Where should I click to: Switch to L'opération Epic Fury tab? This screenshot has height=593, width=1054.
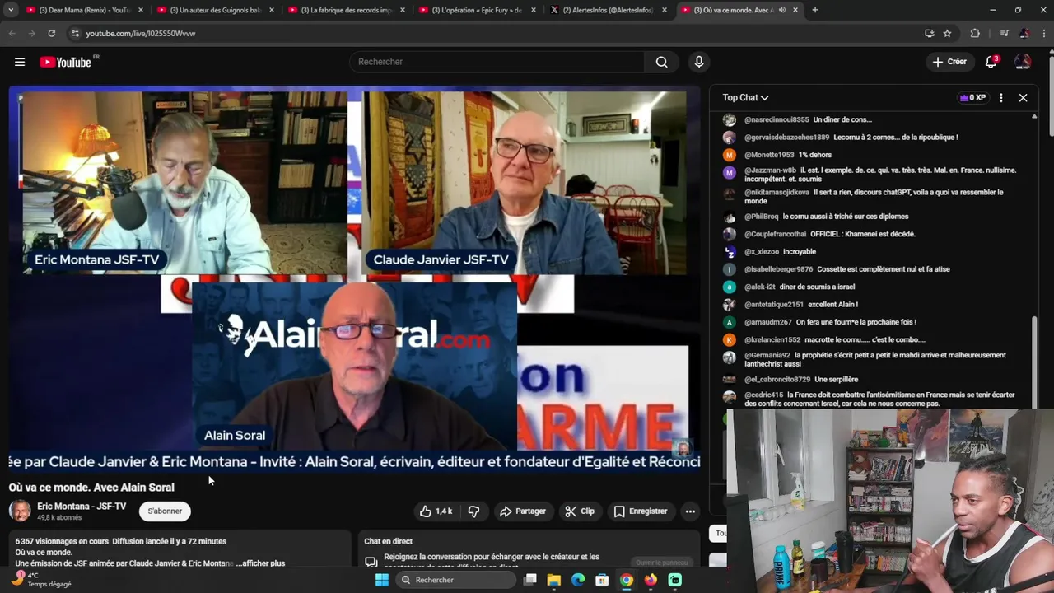coord(476,10)
